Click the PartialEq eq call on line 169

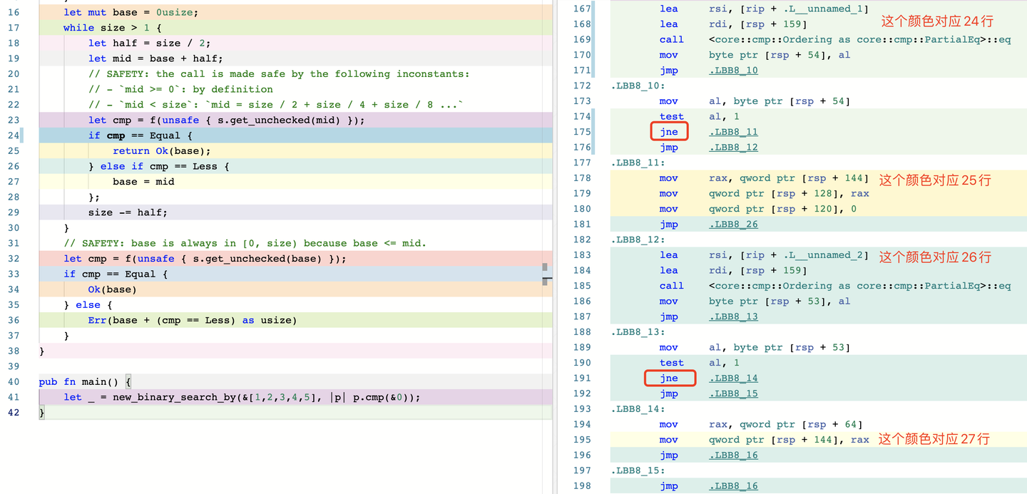click(x=859, y=40)
